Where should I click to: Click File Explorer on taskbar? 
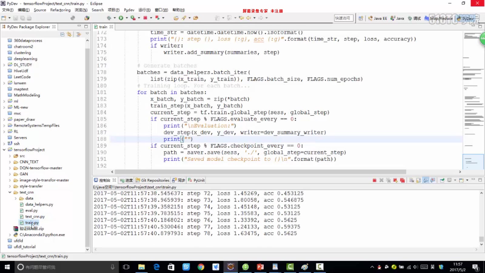coord(142,267)
